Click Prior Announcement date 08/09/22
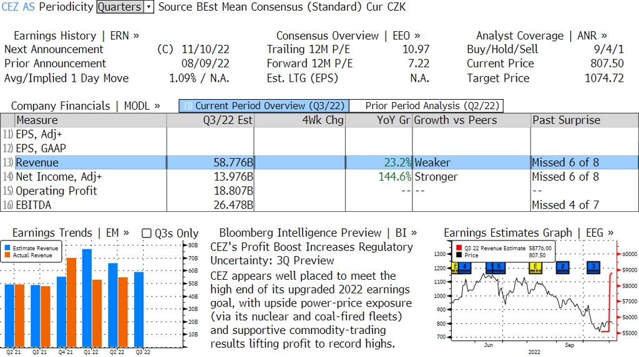This screenshot has height=357, width=639. coord(205,64)
